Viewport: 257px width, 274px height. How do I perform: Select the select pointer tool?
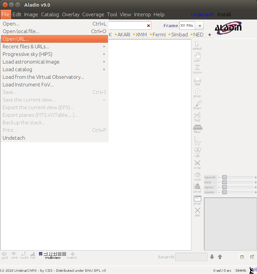coord(197,45)
